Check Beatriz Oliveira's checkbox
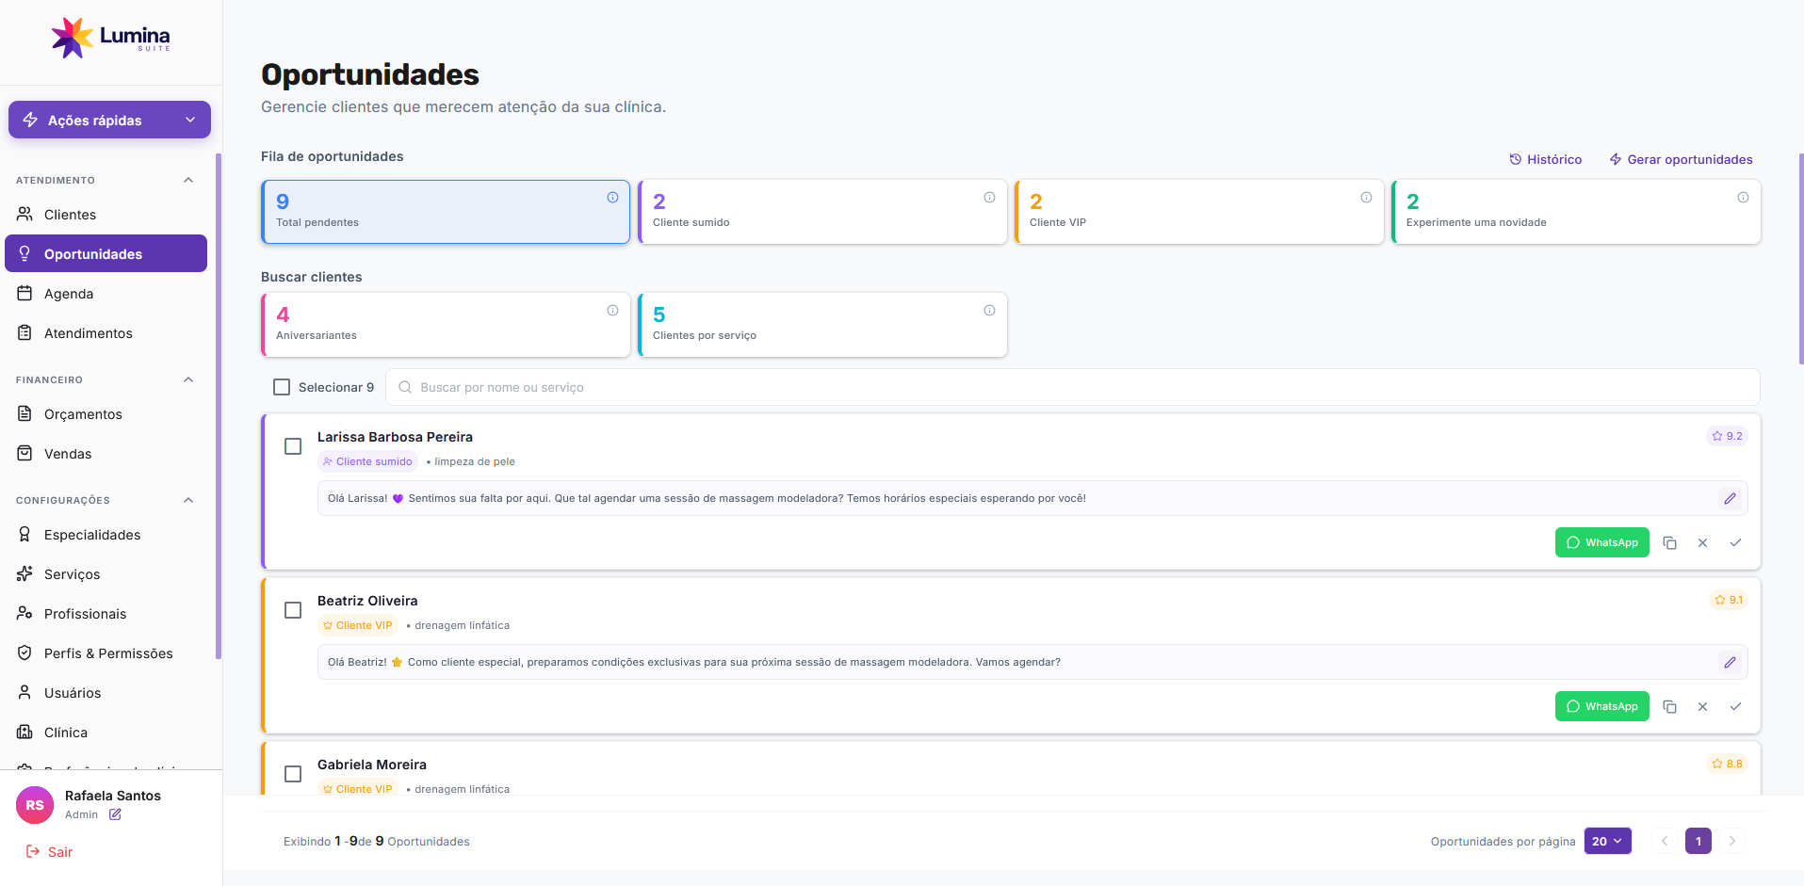The height and width of the screenshot is (886, 1804). pyautogui.click(x=293, y=610)
